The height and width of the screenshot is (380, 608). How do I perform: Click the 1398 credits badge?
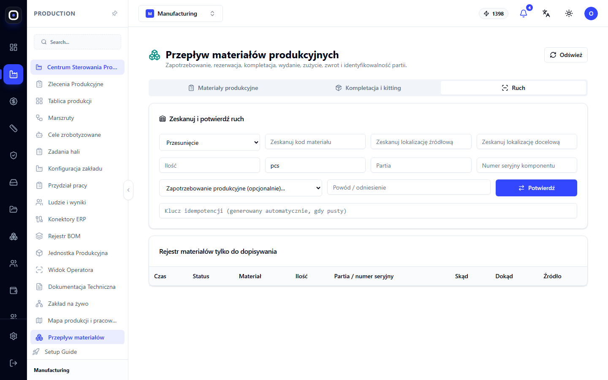494,14
